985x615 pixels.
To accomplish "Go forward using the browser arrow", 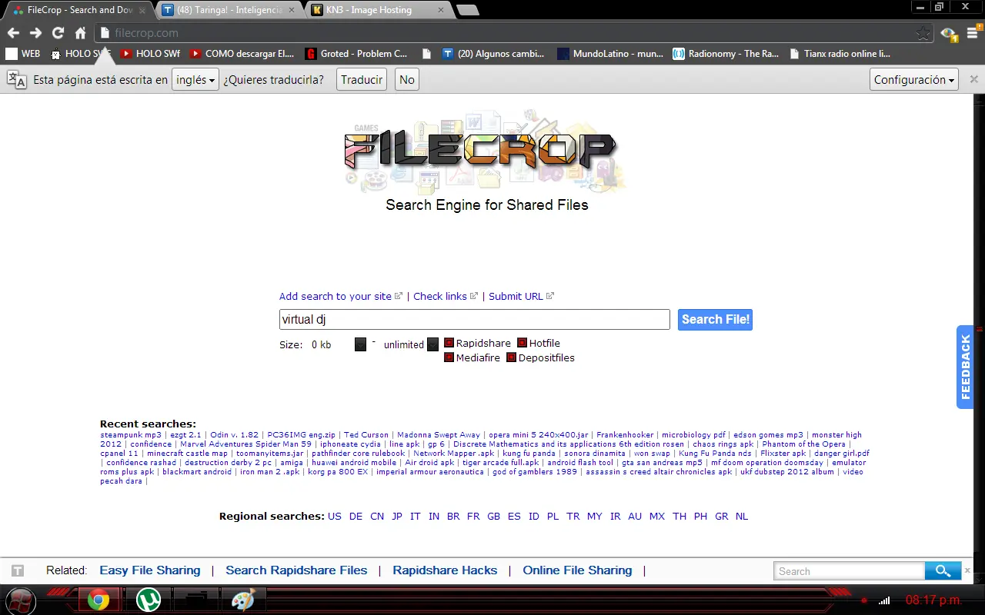I will click(35, 33).
